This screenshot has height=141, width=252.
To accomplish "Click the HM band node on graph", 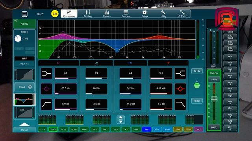I will tap(117, 51).
